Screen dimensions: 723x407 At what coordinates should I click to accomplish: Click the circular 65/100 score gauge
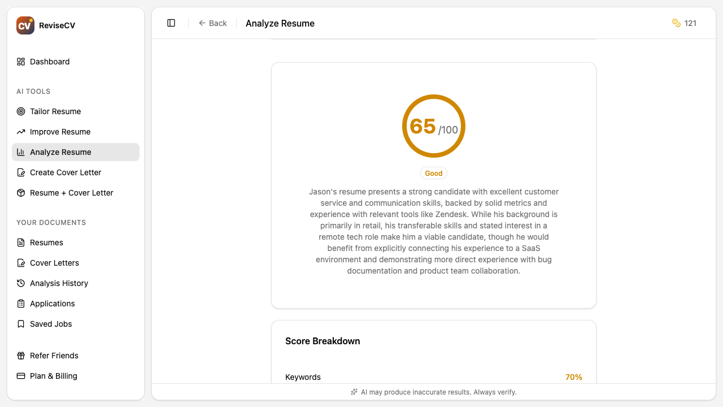433,125
